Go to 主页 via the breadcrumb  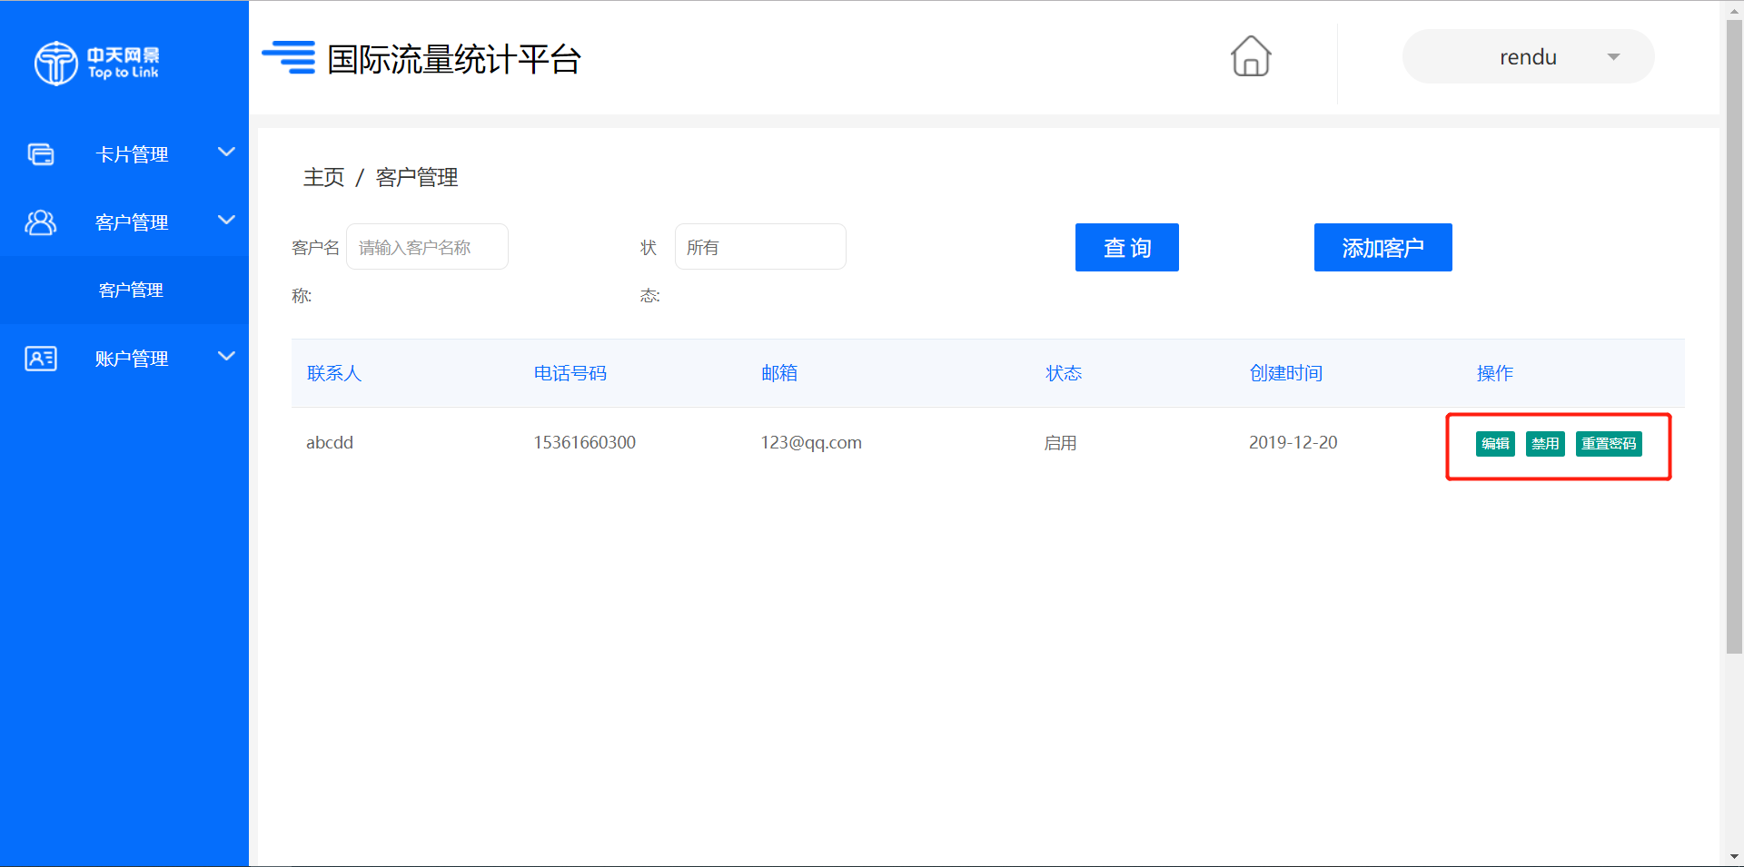pos(324,177)
